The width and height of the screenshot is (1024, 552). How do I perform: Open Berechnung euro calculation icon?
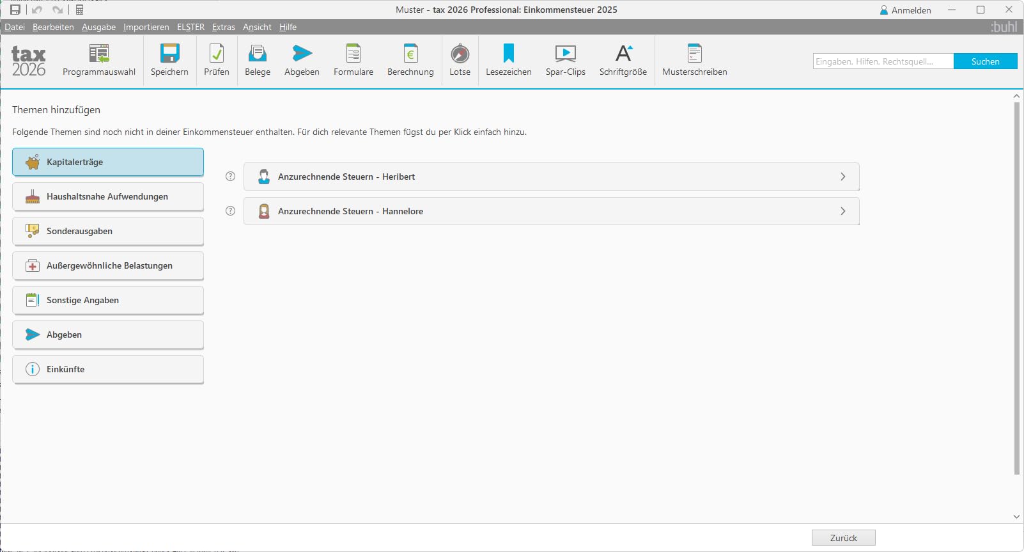pyautogui.click(x=410, y=54)
